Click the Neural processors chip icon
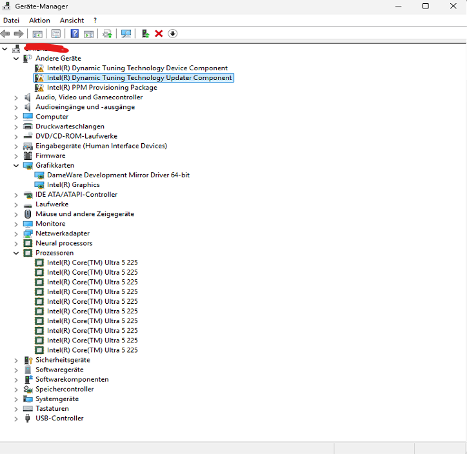Screen dimensions: 467x454 [28, 243]
